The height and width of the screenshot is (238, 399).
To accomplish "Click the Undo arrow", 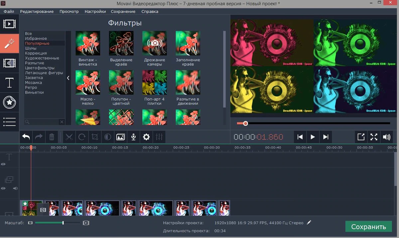I will (26, 137).
